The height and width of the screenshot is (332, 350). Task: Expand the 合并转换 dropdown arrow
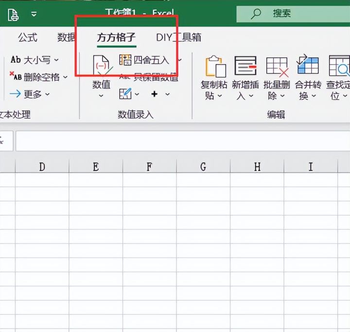(314, 96)
